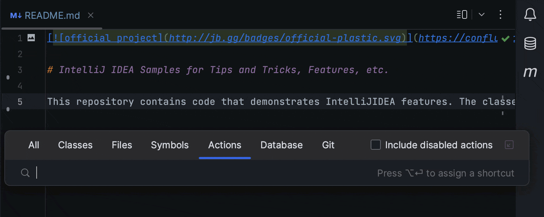Screen dimensions: 544x217
Task: Select the All search tab
Action: tap(34, 145)
